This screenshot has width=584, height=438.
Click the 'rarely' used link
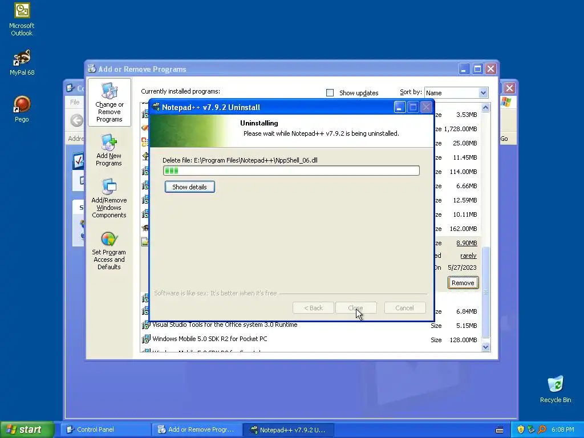[468, 255]
